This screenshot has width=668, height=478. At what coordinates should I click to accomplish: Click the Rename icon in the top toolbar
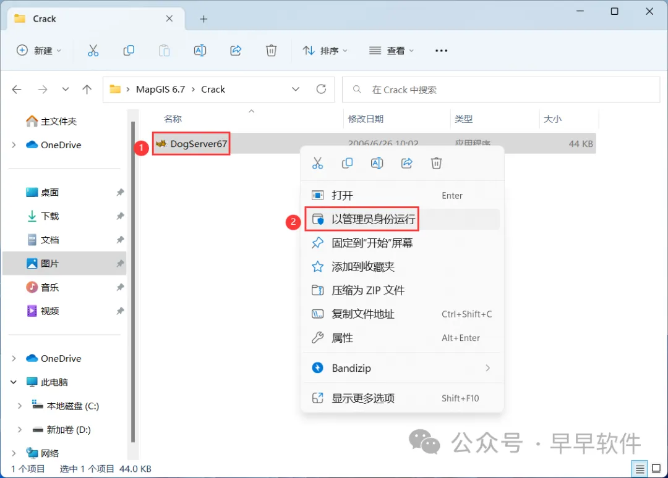point(200,51)
